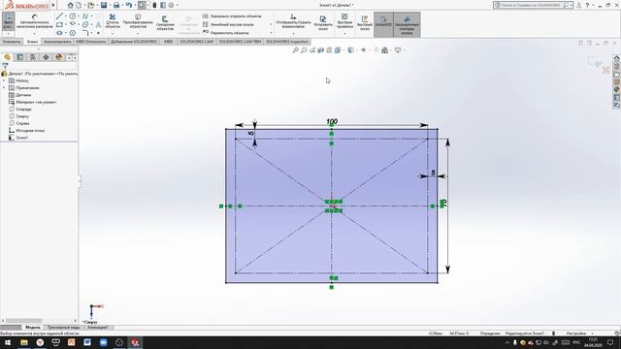Click Offset Entities (Смещение объектов)

(x=165, y=23)
